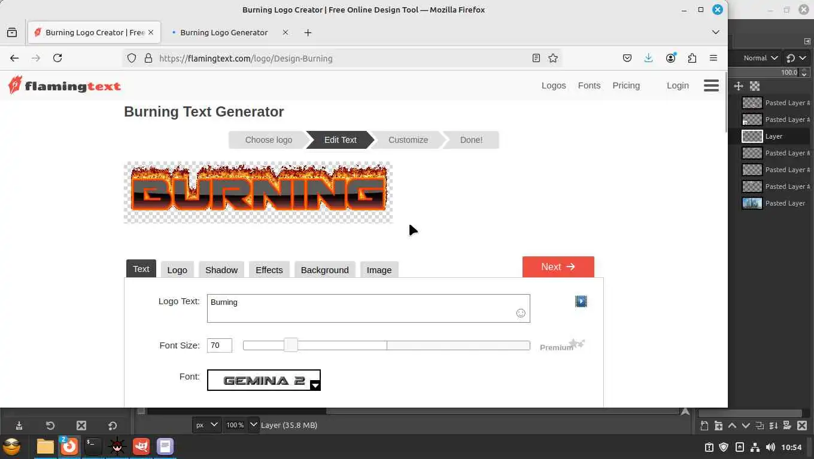
Task: Toggle reader view icon in URL bar
Action: (x=536, y=58)
